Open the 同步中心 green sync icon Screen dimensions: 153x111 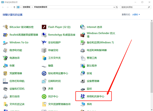coord(44,96)
